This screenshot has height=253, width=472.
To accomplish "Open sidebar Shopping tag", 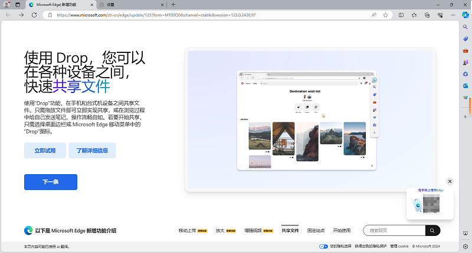I will coord(466,39).
